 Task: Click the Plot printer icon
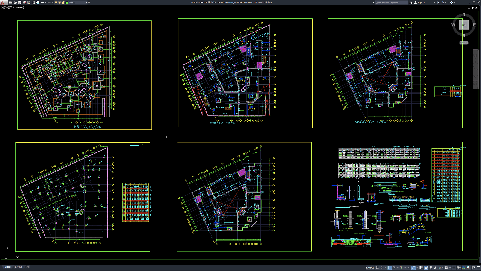[x=38, y=2]
